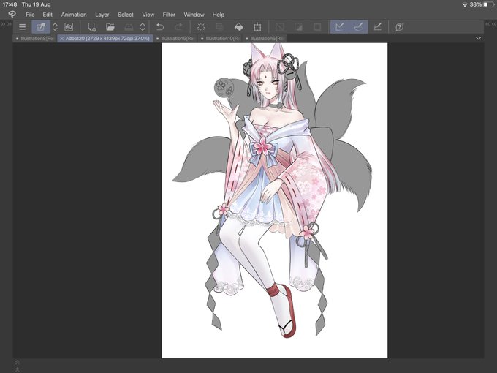
Task: Click the greyed-out Clear Outside Selection icon
Action: pyautogui.click(x=220, y=27)
